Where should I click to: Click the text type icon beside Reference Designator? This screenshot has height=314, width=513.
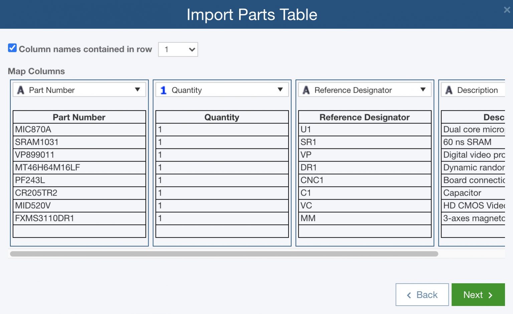click(306, 90)
